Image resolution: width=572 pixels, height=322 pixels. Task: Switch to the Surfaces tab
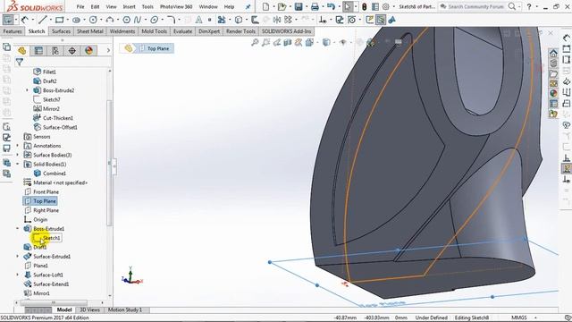pyautogui.click(x=61, y=31)
